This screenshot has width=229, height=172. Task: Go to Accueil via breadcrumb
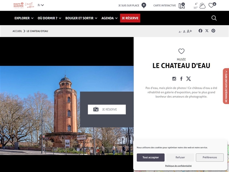17,31
